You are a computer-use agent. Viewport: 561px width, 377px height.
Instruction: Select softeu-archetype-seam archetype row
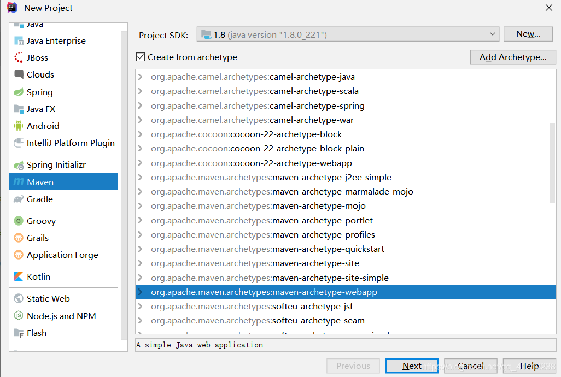(346, 321)
